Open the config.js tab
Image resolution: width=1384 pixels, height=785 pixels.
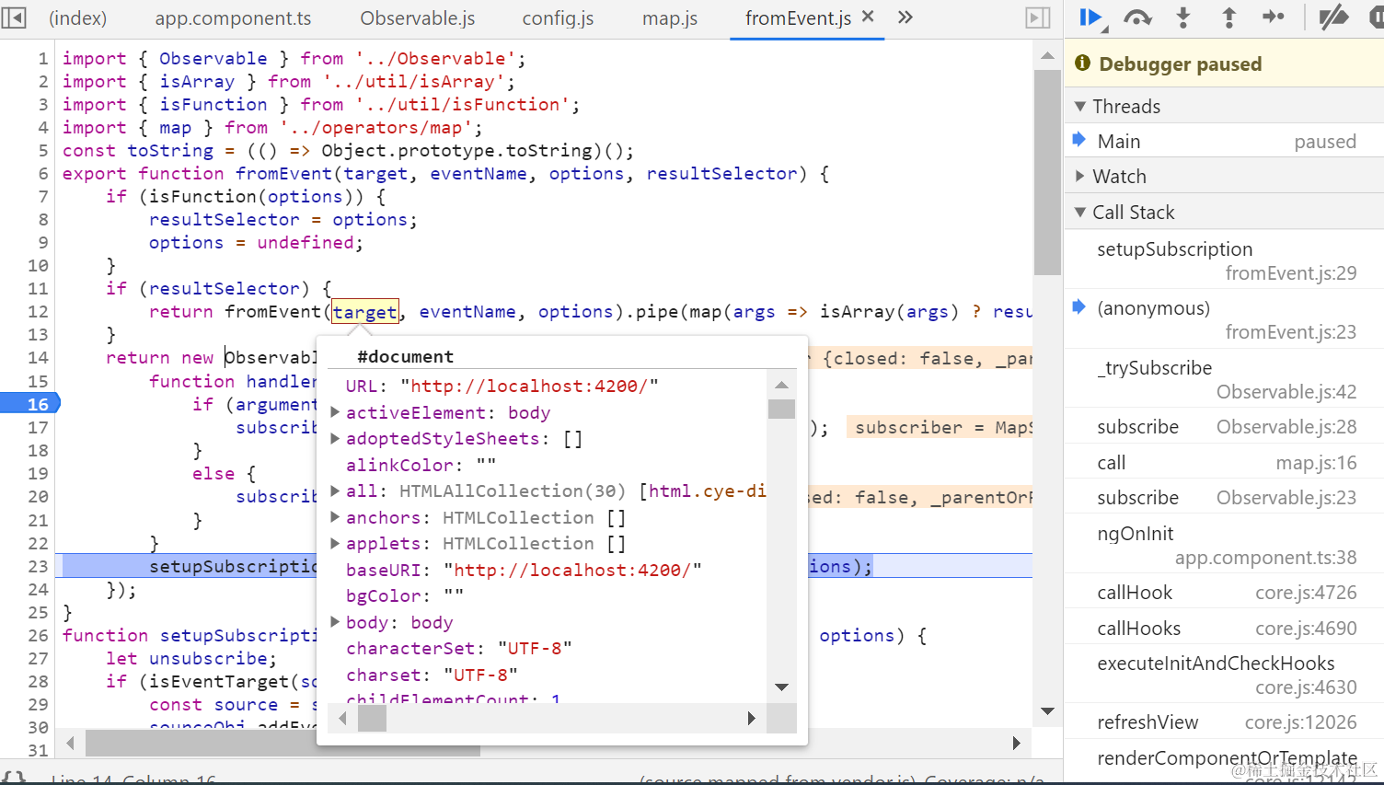click(558, 18)
